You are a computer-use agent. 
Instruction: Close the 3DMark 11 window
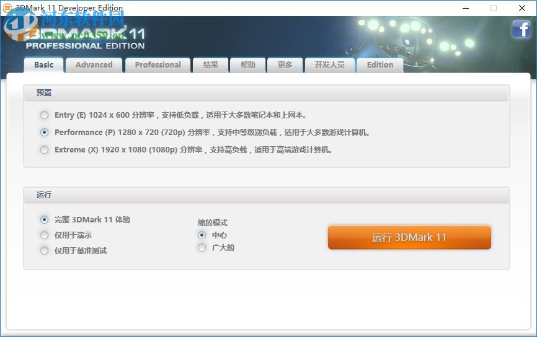pos(522,8)
